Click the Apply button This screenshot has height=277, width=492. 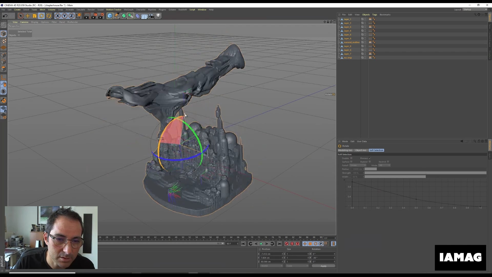(x=323, y=266)
